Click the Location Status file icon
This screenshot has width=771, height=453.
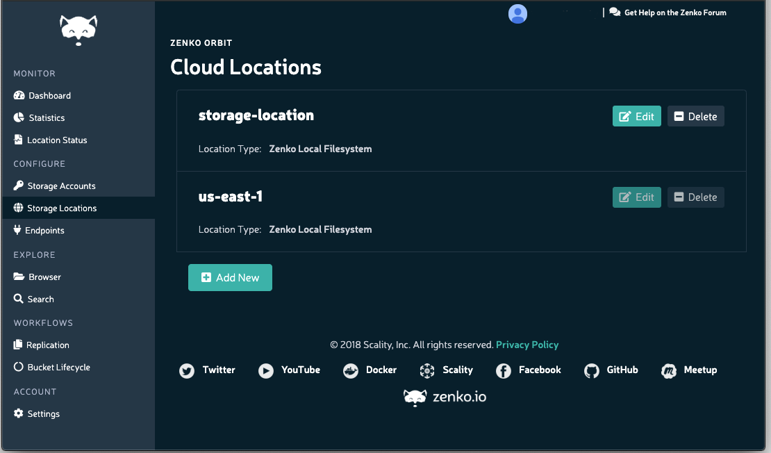point(18,140)
